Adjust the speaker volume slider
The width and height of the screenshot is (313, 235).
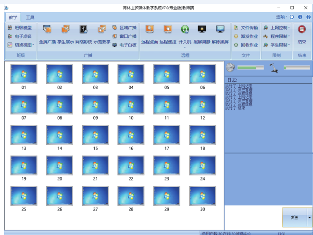pos(250,68)
